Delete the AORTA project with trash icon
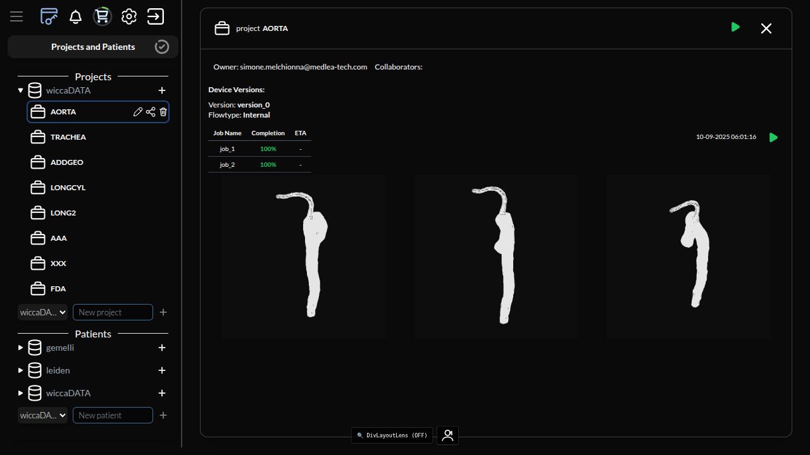Screen dimensions: 810x455 tap(163, 112)
